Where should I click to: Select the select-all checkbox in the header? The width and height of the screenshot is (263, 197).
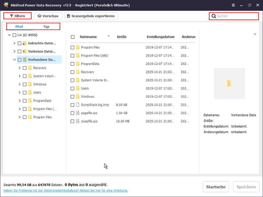click(x=73, y=37)
